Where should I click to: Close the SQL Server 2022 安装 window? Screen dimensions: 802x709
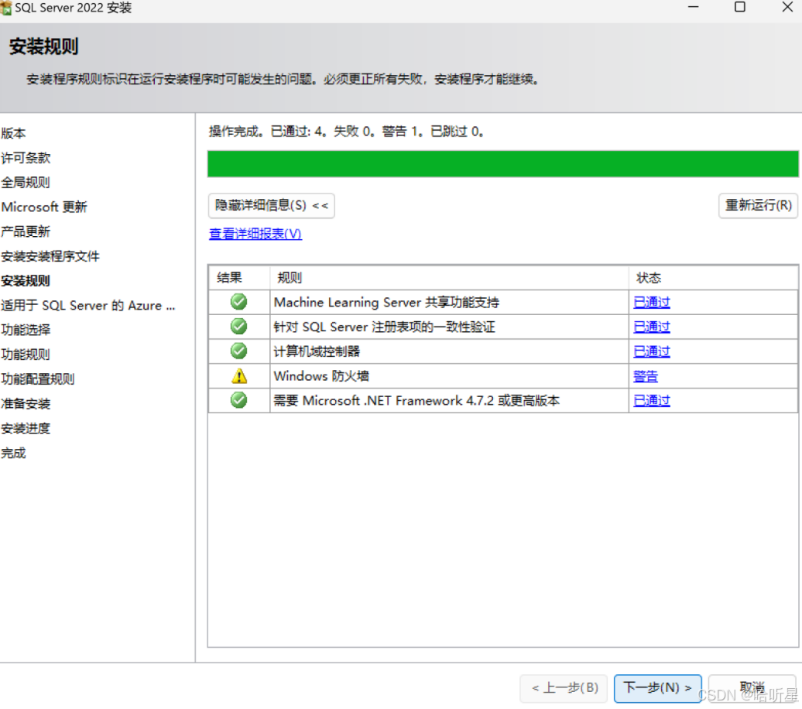(787, 7)
